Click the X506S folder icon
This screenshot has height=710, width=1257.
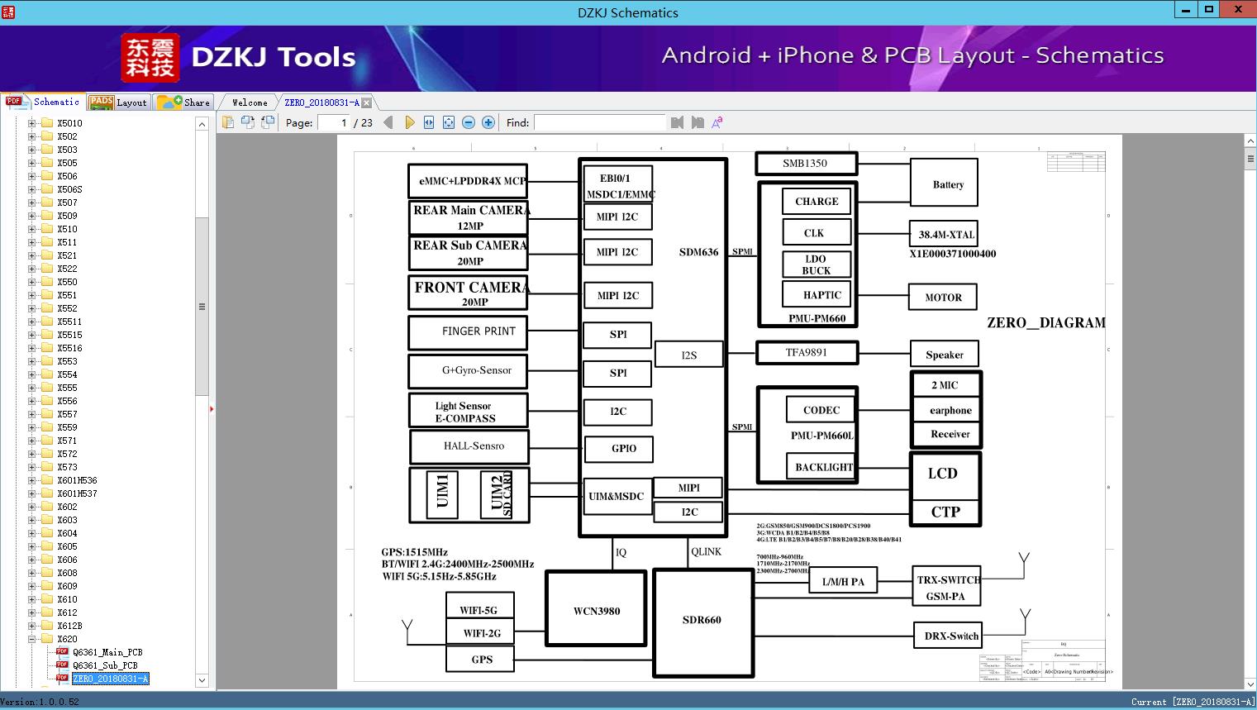coord(47,189)
